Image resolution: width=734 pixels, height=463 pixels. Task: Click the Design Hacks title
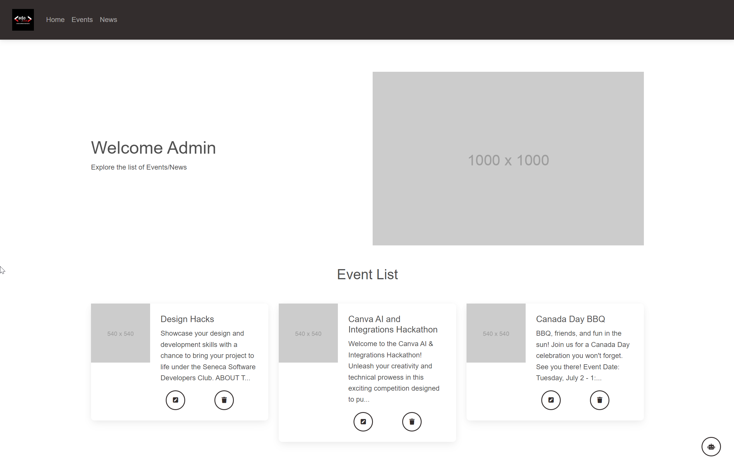(x=187, y=319)
